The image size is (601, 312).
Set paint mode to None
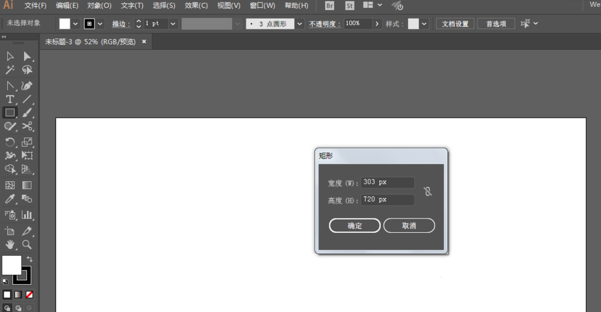tap(29, 295)
